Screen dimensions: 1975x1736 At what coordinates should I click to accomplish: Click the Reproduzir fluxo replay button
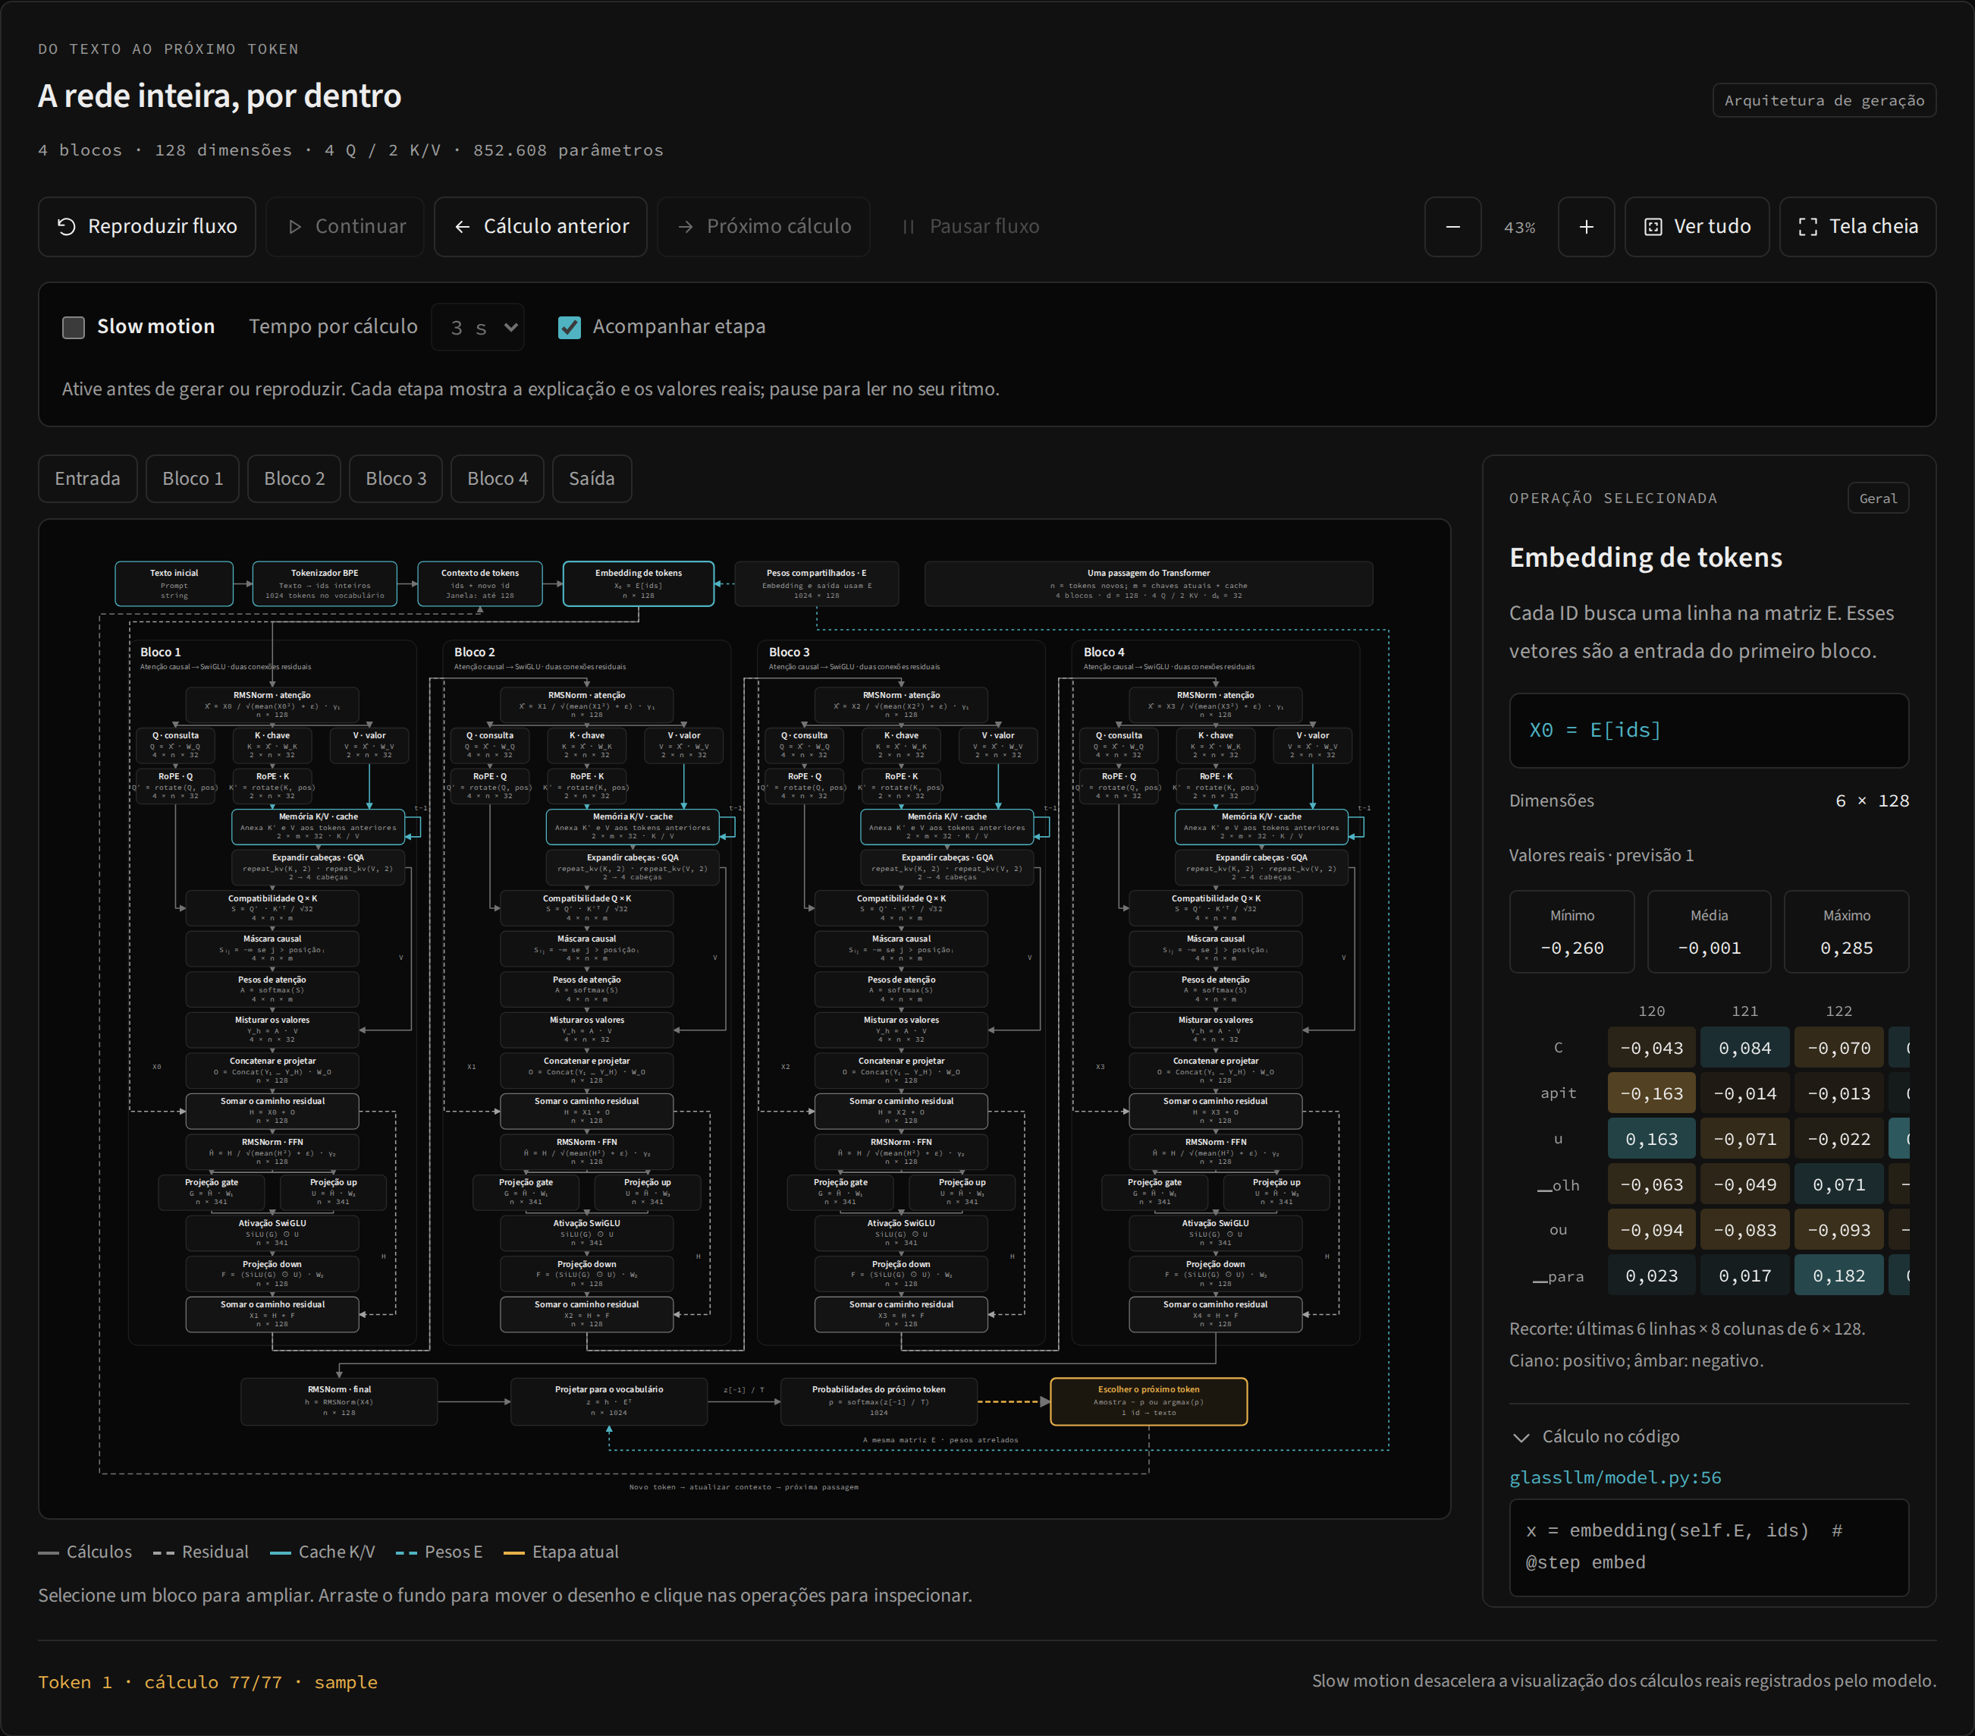pos(147,226)
